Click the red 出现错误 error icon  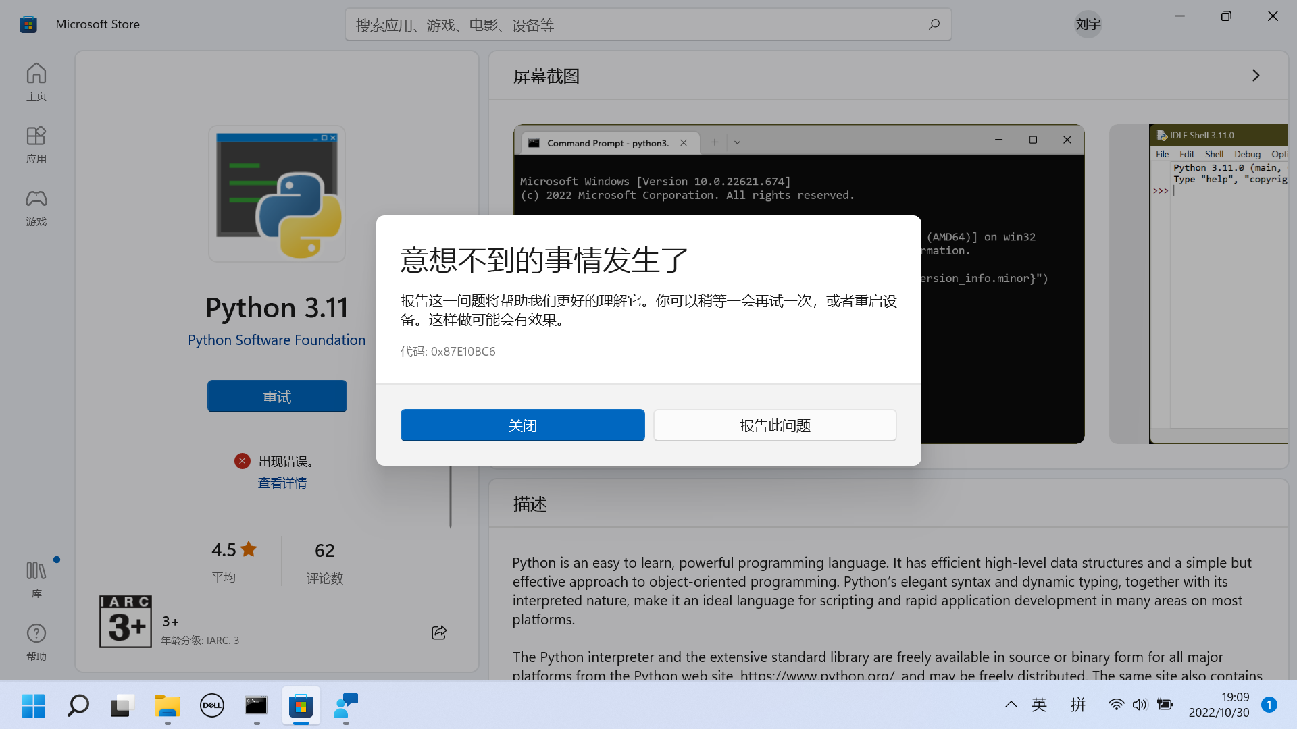243,461
